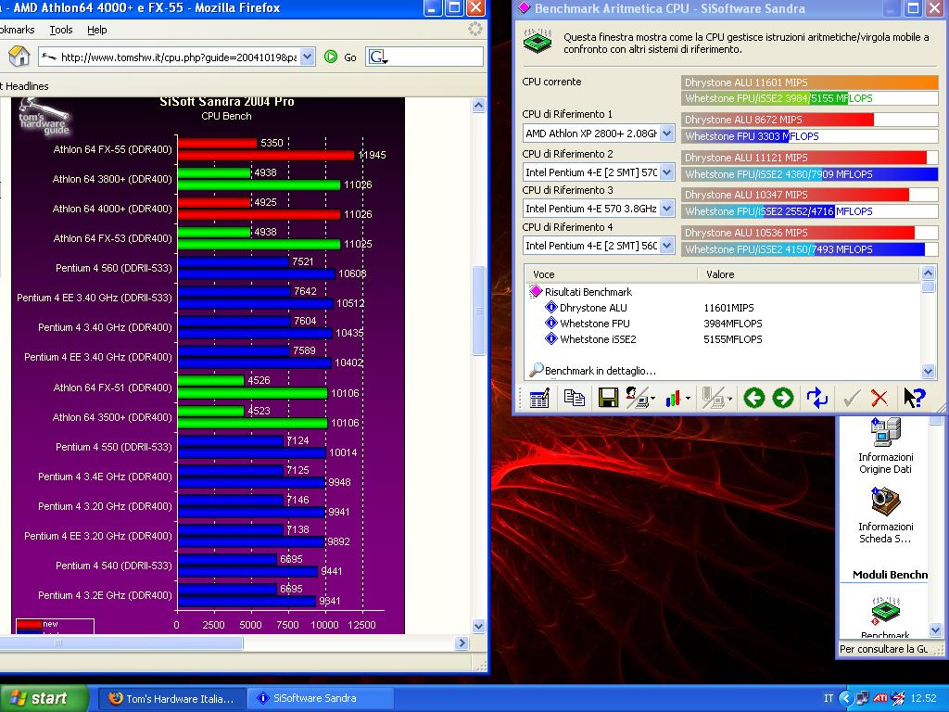
Task: Open the Help menu in Firefox
Action: click(x=96, y=30)
